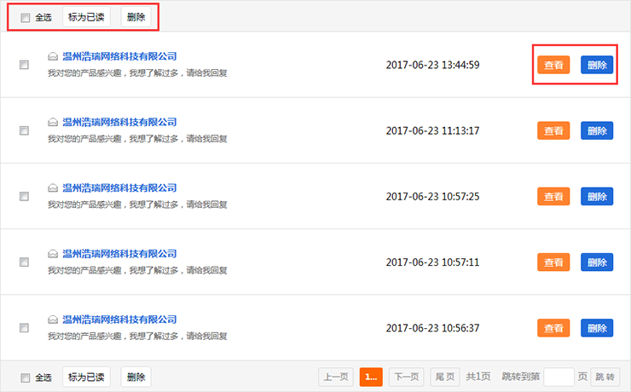Viewport: 631px width, 392px height.
Task: Check the box for the 10:57:25 message
Action: coord(24,196)
